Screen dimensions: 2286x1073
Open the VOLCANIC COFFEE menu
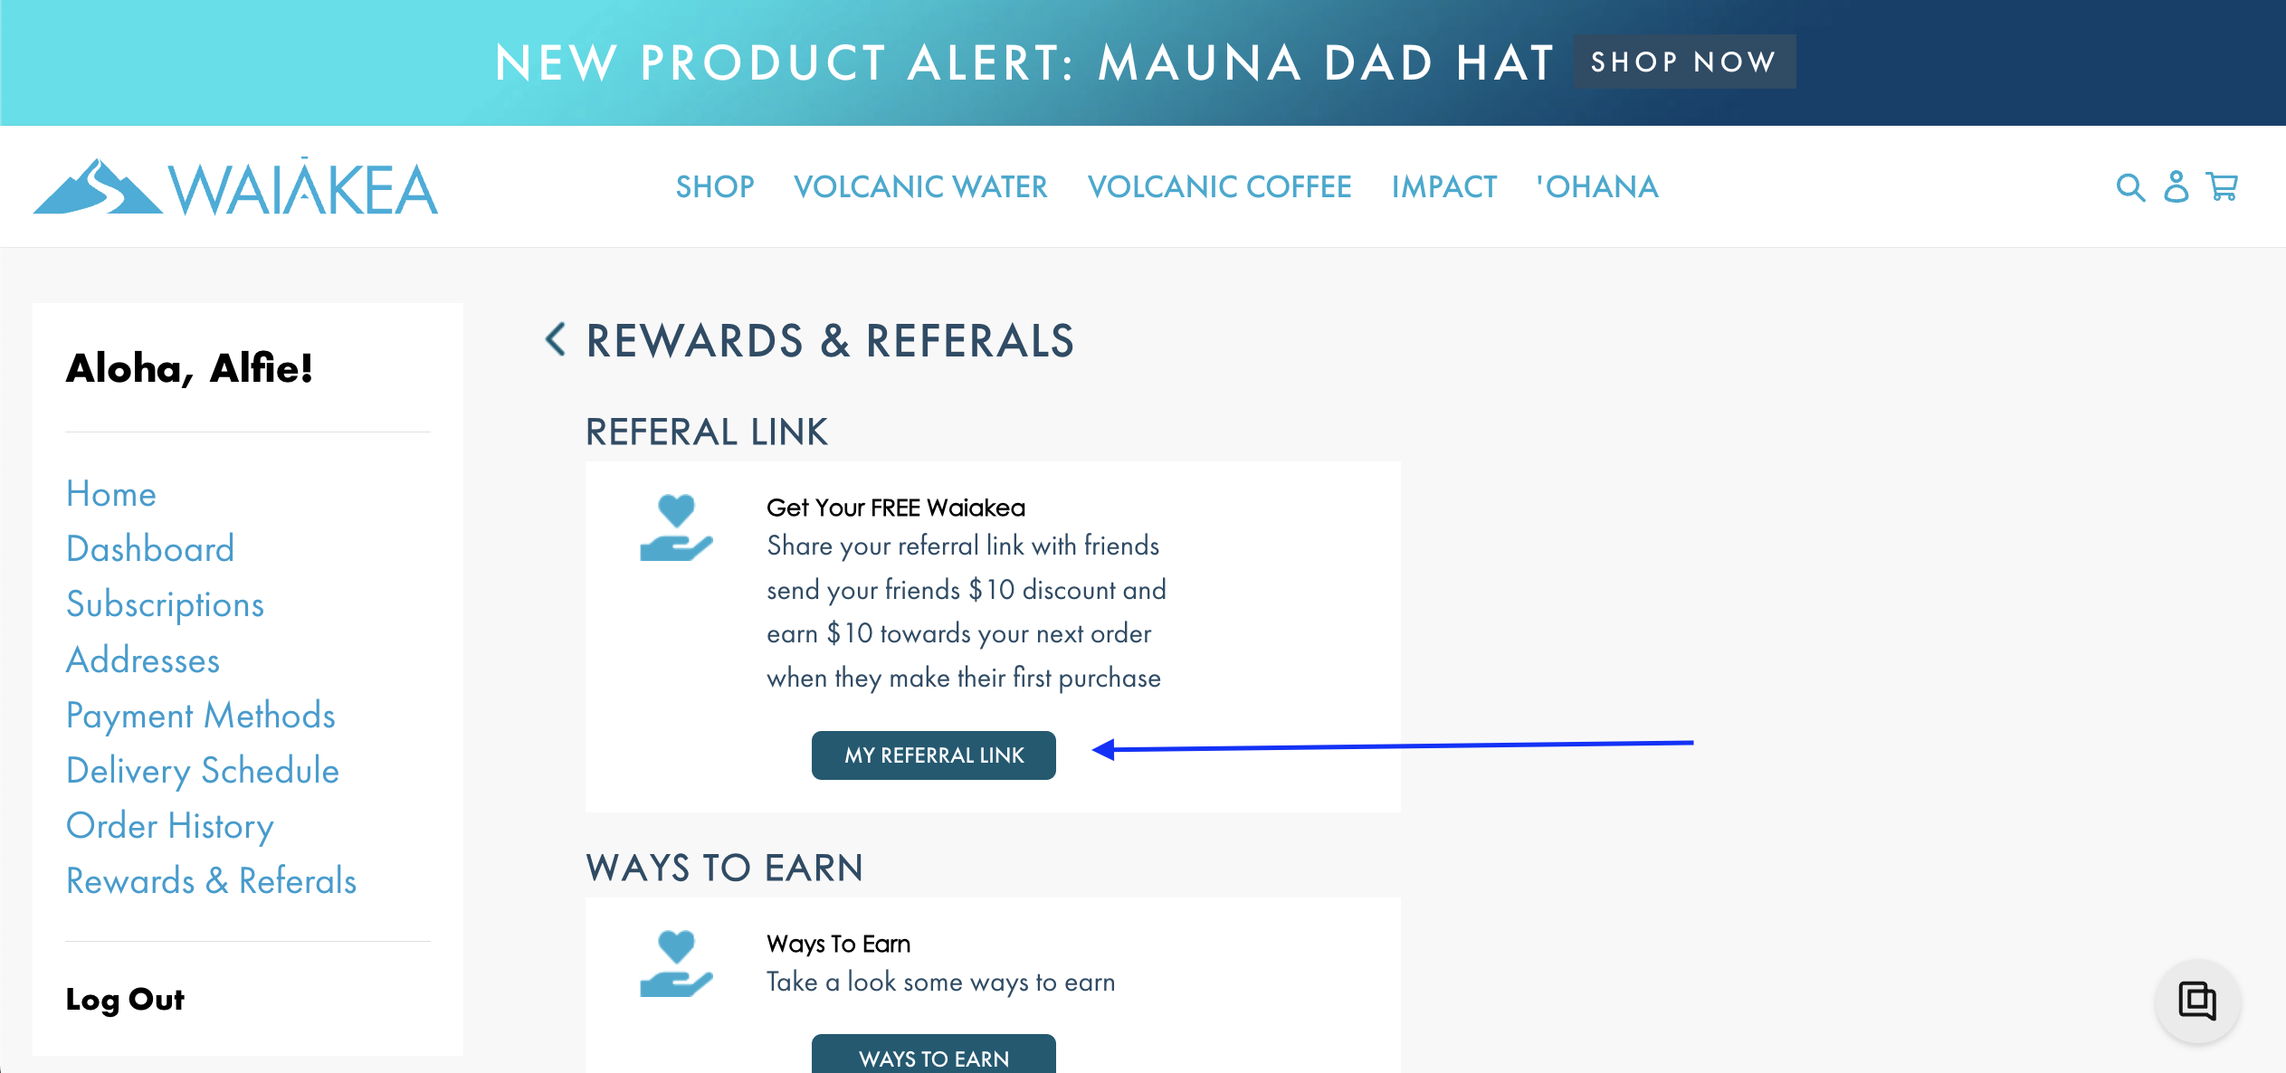click(1219, 186)
